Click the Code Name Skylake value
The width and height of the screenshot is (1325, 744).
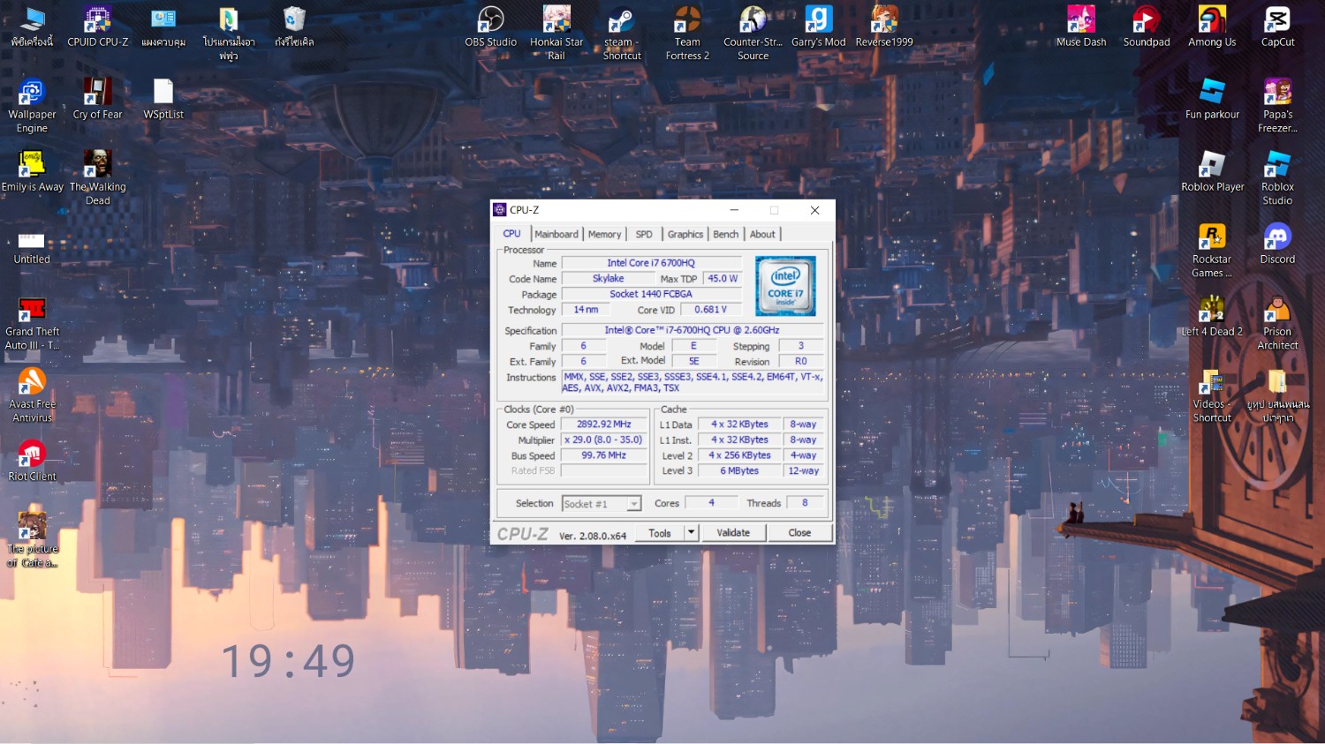(x=608, y=278)
